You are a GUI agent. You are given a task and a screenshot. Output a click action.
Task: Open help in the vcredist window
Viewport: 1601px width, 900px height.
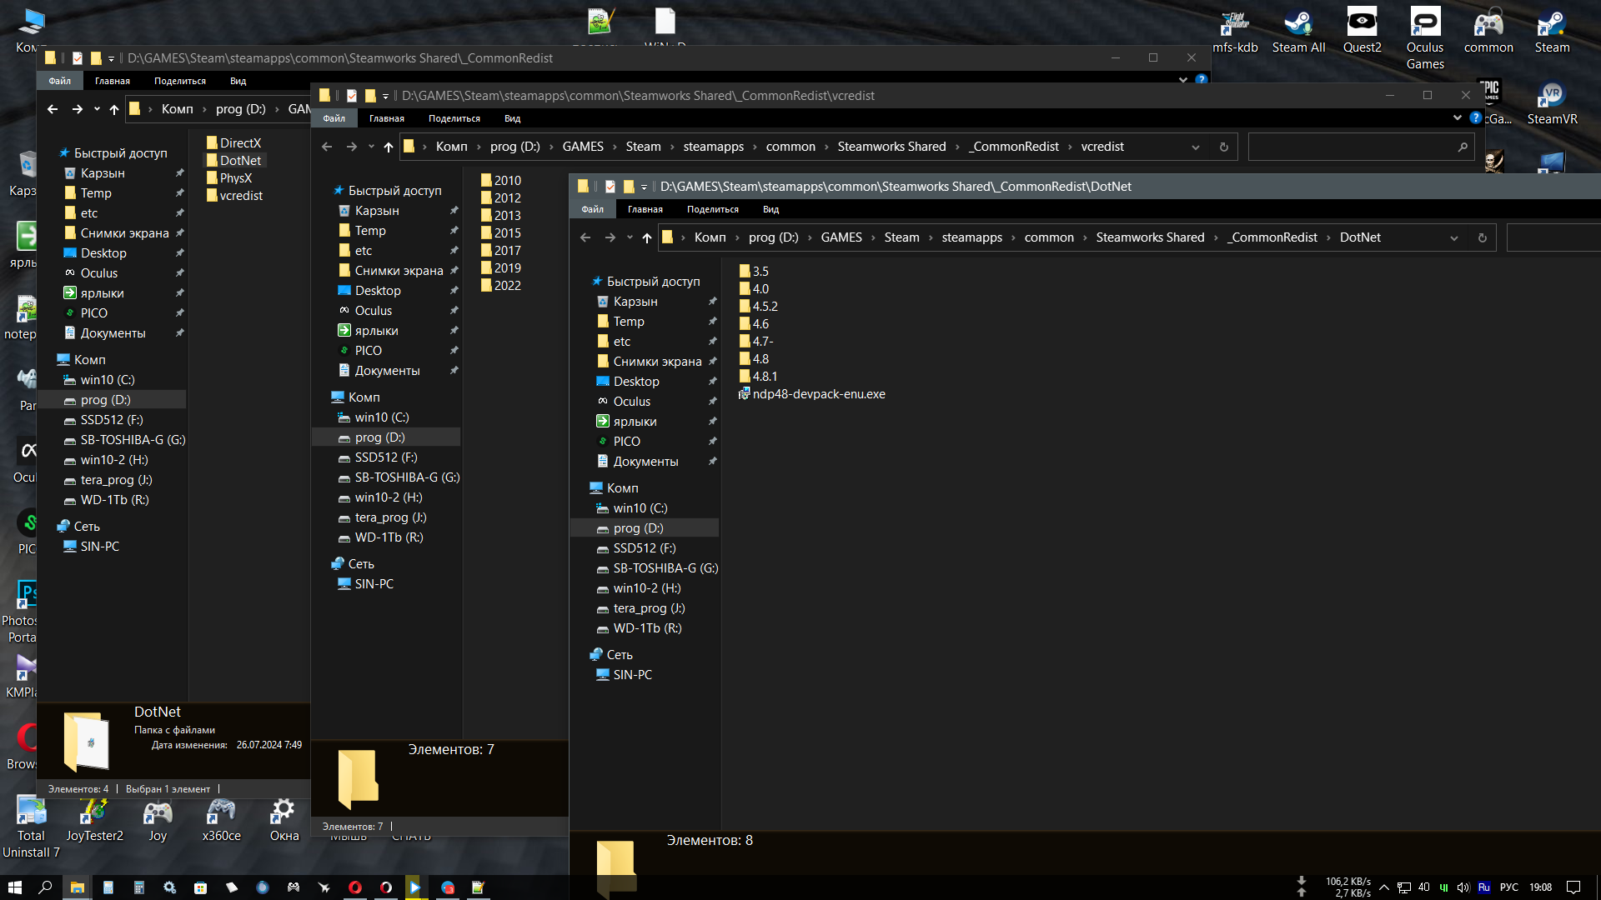pos(1475,118)
